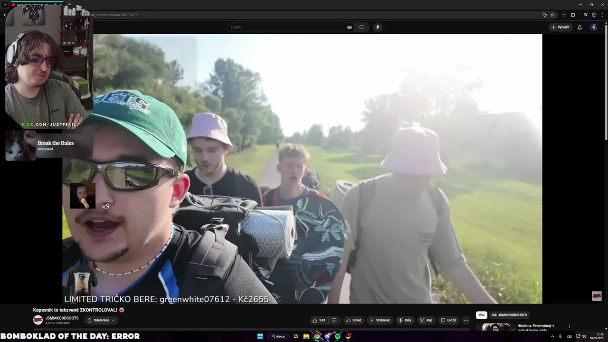
Task: Open Spotify from taskbar
Action: [x=338, y=336]
